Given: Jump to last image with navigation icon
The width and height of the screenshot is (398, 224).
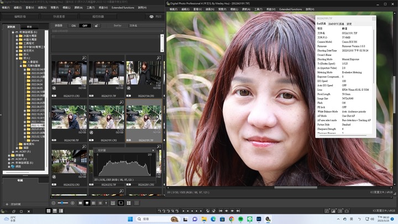Looking at the screenshot, I should click(238, 211).
